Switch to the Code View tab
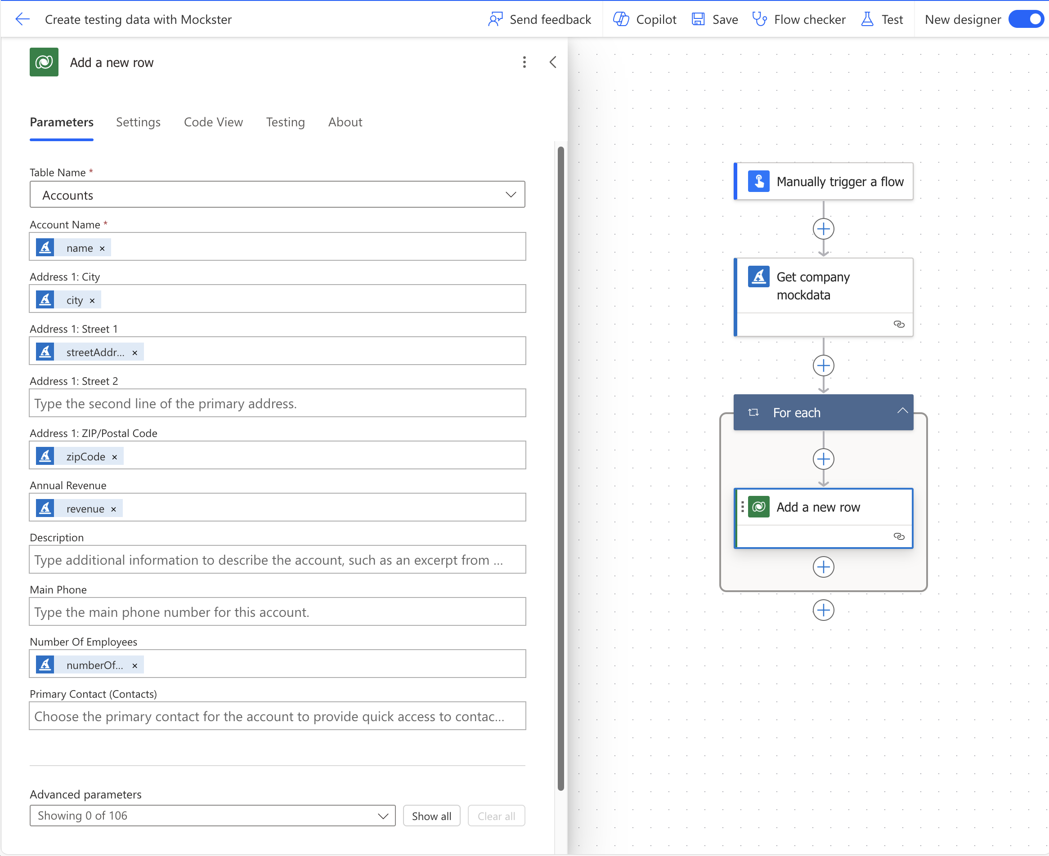This screenshot has height=856, width=1049. point(214,122)
